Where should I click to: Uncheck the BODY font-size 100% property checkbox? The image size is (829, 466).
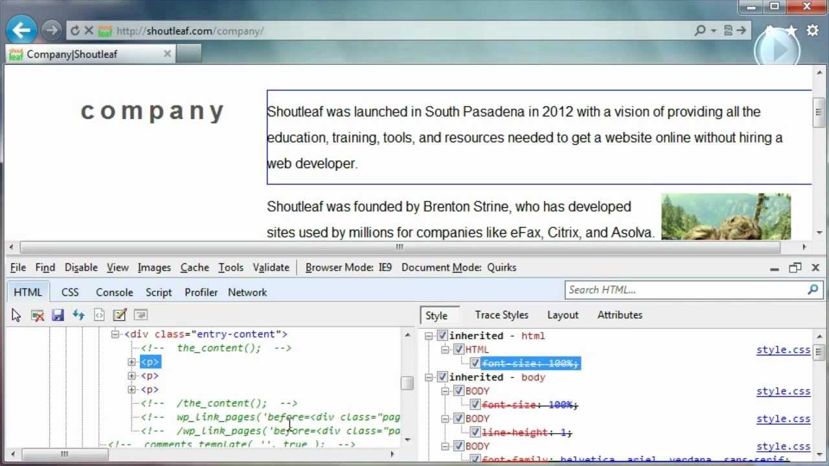point(475,405)
